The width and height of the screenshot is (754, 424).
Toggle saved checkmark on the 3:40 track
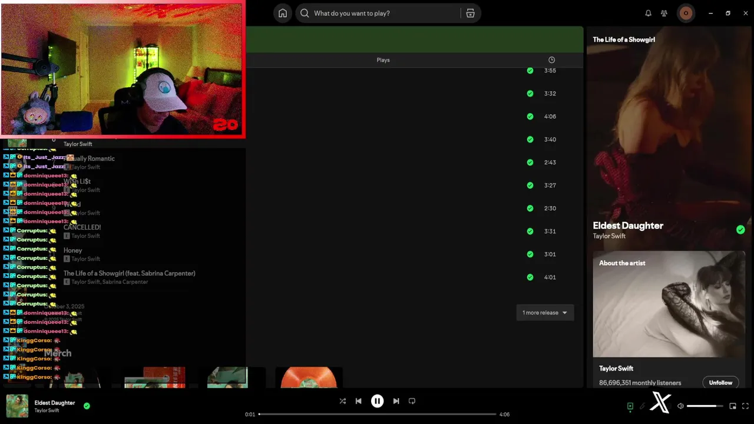[x=530, y=140]
